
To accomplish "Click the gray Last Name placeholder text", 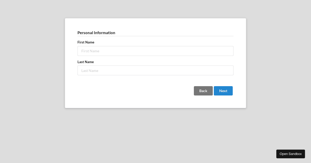I will (x=90, y=70).
